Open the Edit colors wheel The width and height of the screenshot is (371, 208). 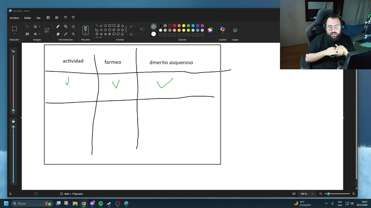(210, 30)
